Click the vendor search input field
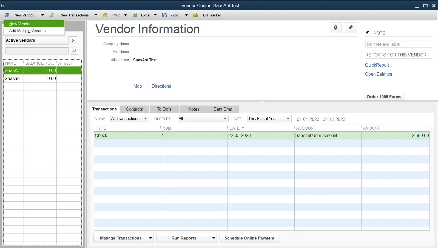This screenshot has width=438, height=248. (x=37, y=51)
